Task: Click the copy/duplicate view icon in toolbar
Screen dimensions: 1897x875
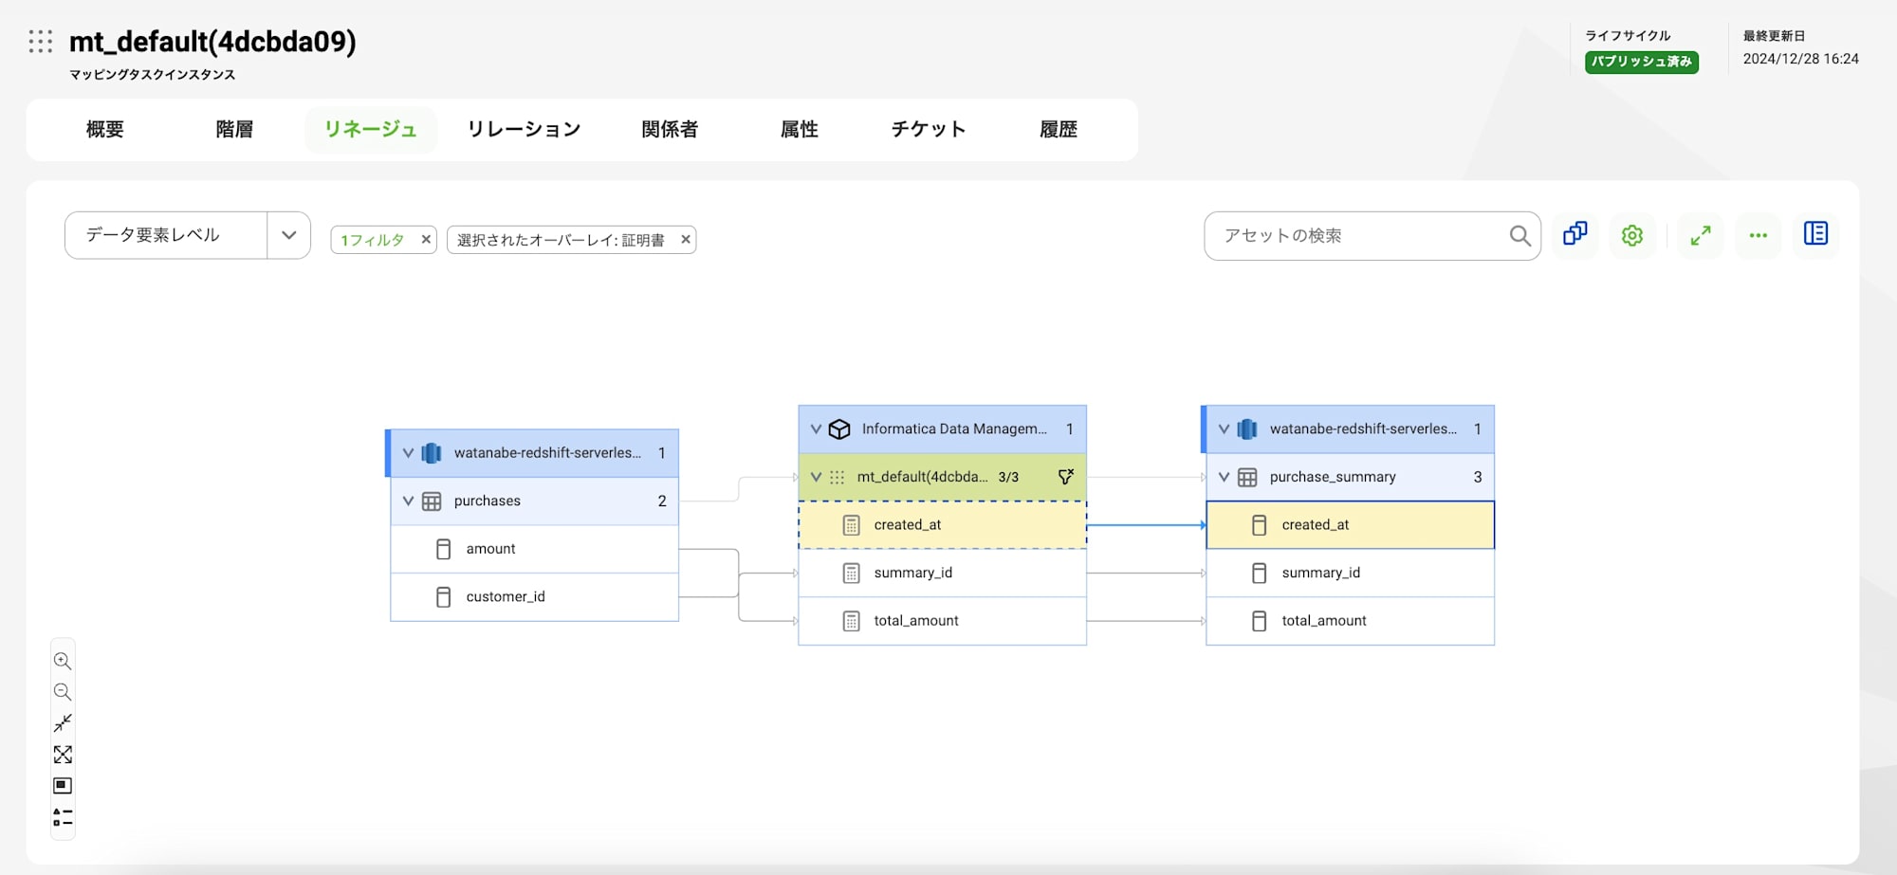Action: click(x=1575, y=234)
